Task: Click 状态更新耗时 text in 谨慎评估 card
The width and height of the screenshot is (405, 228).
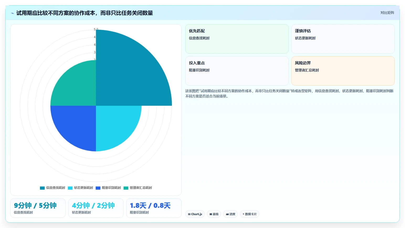Action: [x=305, y=38]
